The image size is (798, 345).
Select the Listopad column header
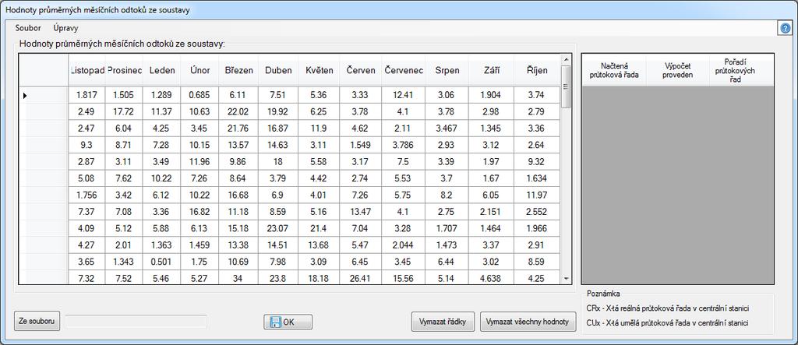pos(87,70)
